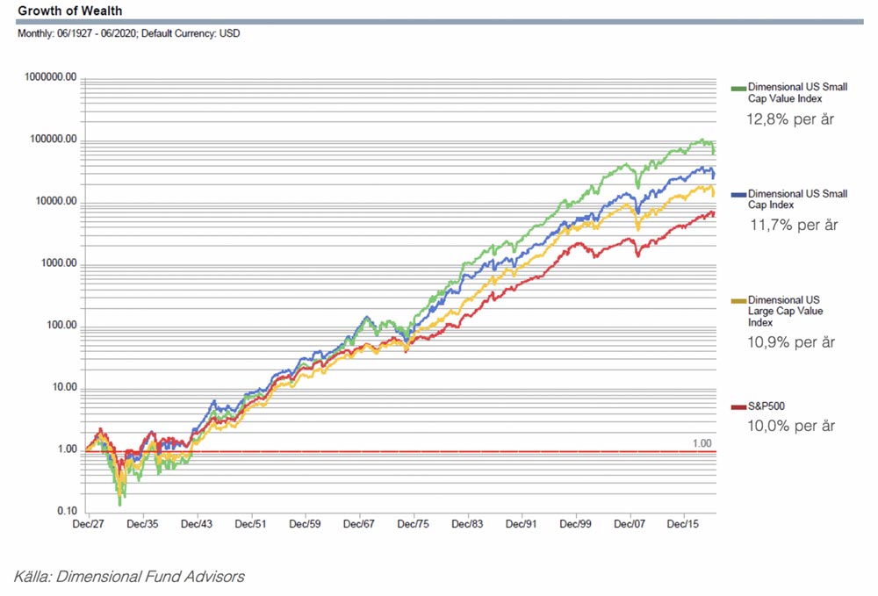Viewport: 878px width, 596px height.
Task: Click the '10.00' y-axis label
Action: click(64, 387)
